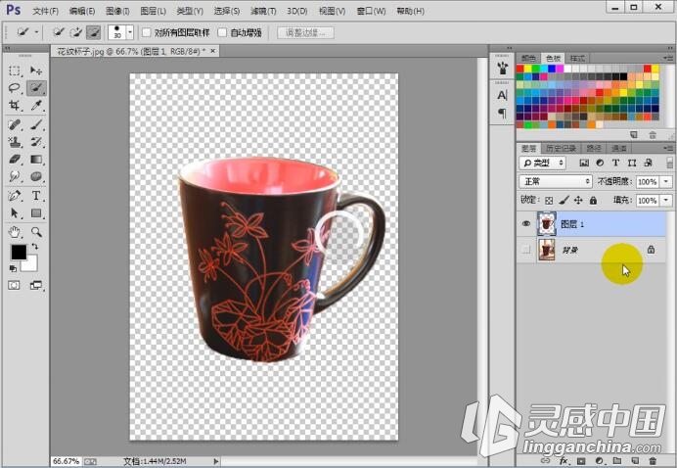This screenshot has height=468, width=677.
Task: Open the Brush Presets panel icon
Action: pos(502,68)
